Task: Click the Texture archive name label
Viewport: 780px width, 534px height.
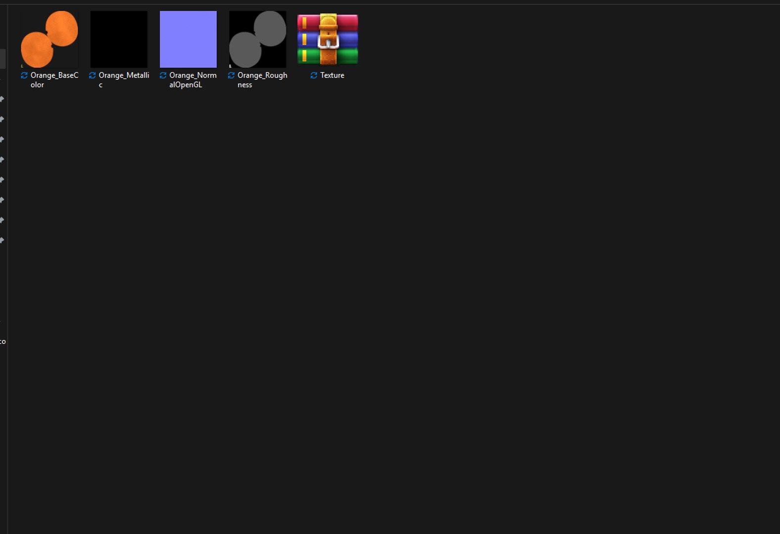Action: pyautogui.click(x=332, y=75)
